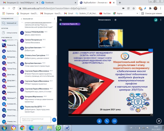Select participant Керницька Т...
Screen dimensions: 164x131
[x=9, y=98]
